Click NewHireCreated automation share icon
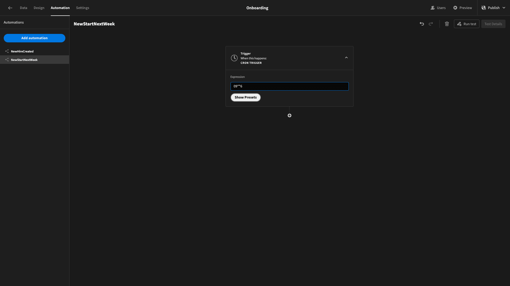Image resolution: width=510 pixels, height=286 pixels. tap(7, 51)
